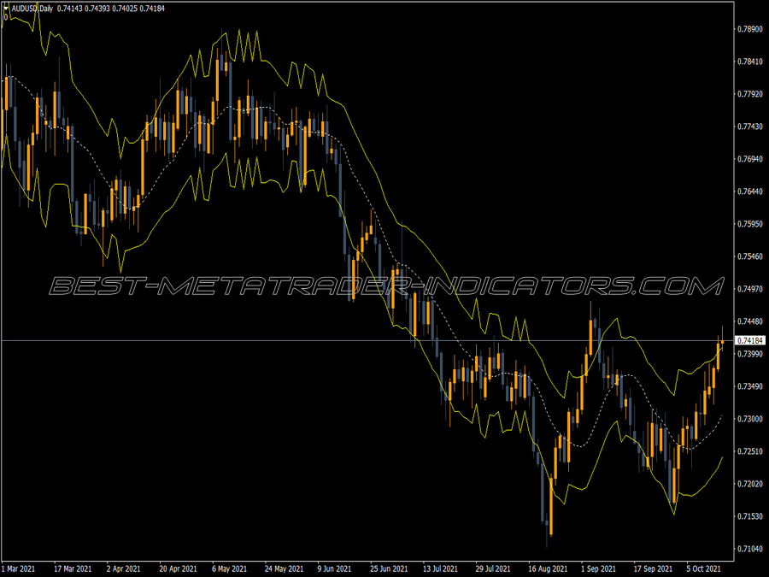Screen dimensions: 769x577
Task: Select the current price label 0.74184
Action: pos(750,340)
